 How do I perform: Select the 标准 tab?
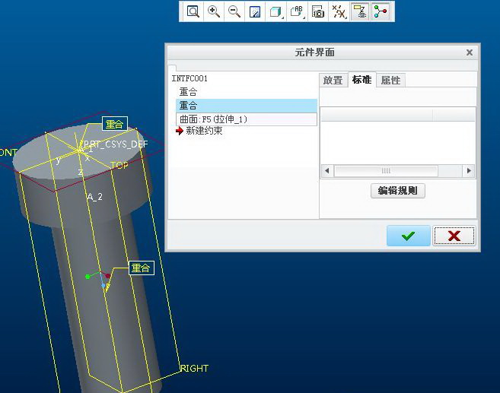click(x=361, y=80)
